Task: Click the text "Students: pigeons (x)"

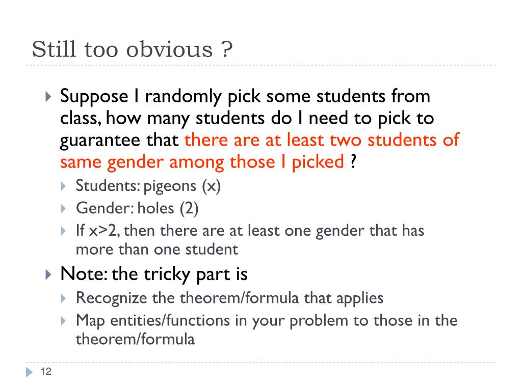Action: coord(148,186)
